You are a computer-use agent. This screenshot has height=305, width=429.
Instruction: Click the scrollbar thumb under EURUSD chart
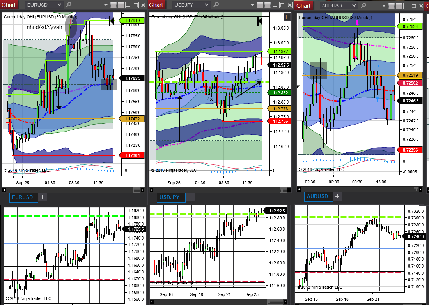(x=137, y=190)
